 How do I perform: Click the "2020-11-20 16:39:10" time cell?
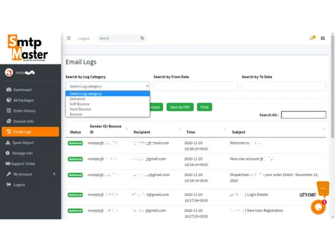point(196,146)
